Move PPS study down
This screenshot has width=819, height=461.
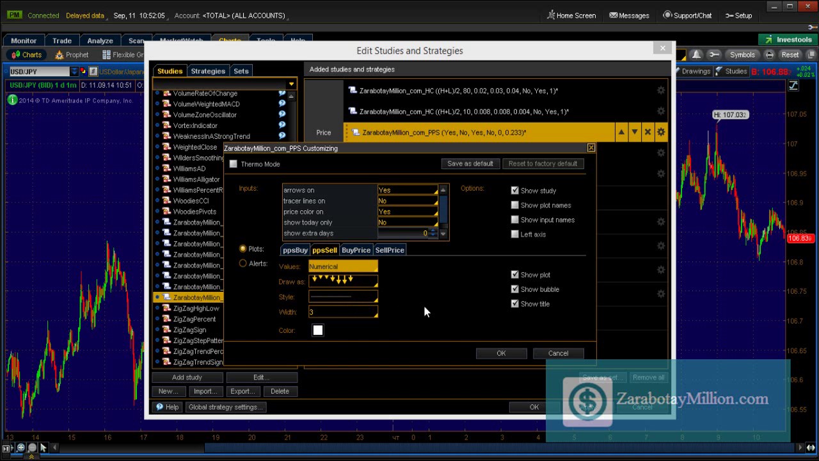pyautogui.click(x=634, y=133)
